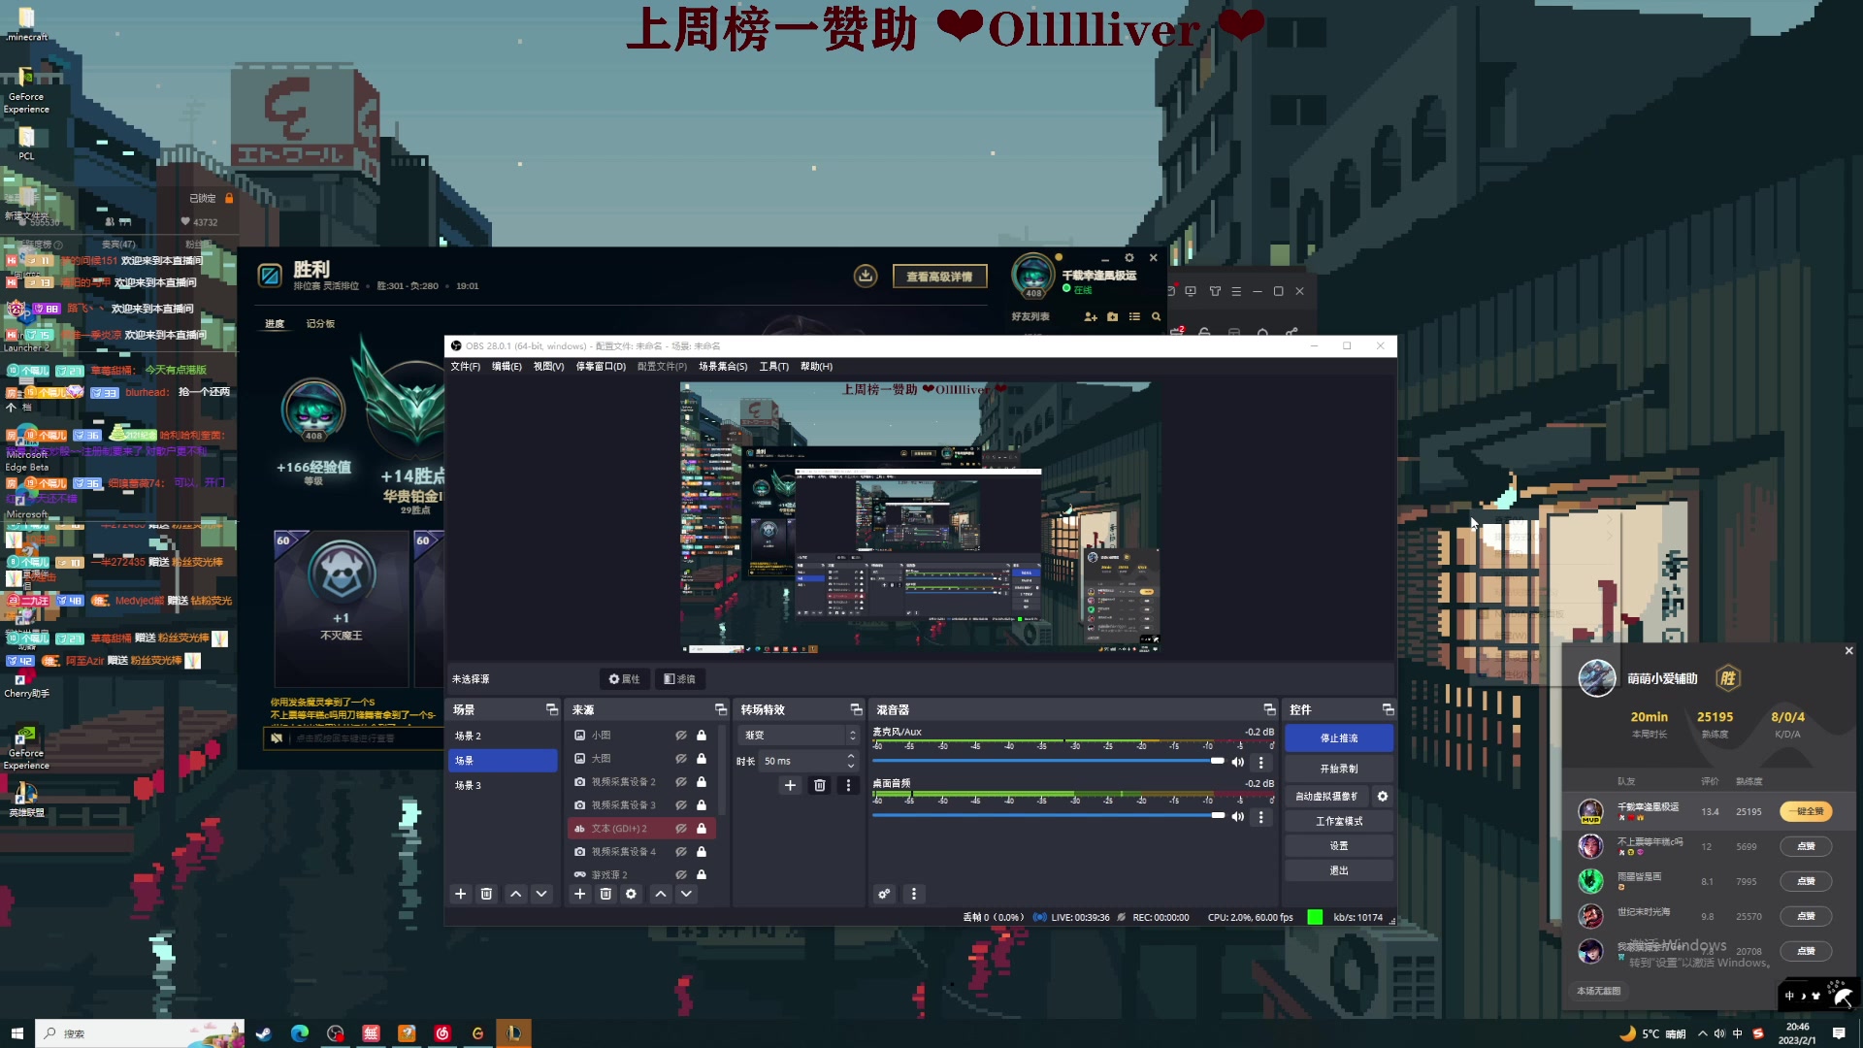Screen dimensions: 1863x1048
Task: Mute the 麦克风/Aux speaker icon
Action: coord(1237,762)
